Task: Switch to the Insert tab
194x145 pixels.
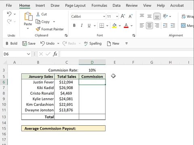Action: click(x=40, y=6)
